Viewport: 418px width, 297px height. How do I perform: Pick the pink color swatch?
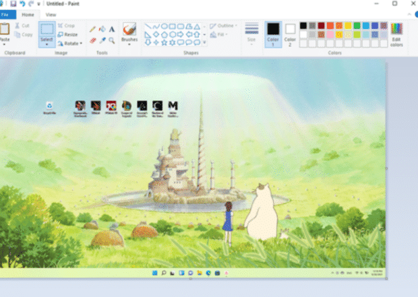pos(330,34)
